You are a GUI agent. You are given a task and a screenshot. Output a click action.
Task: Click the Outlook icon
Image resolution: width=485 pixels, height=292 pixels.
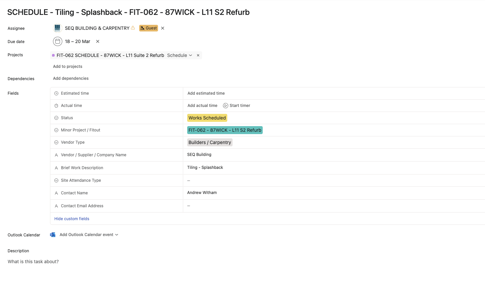click(53, 235)
